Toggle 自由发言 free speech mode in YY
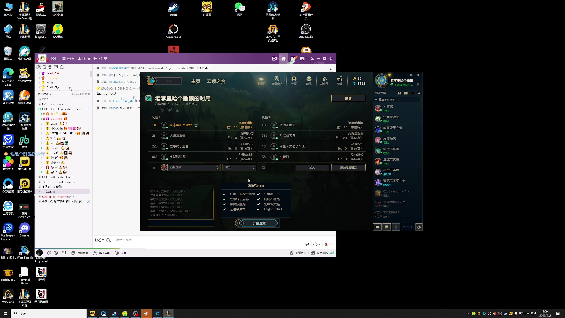 [79, 253]
